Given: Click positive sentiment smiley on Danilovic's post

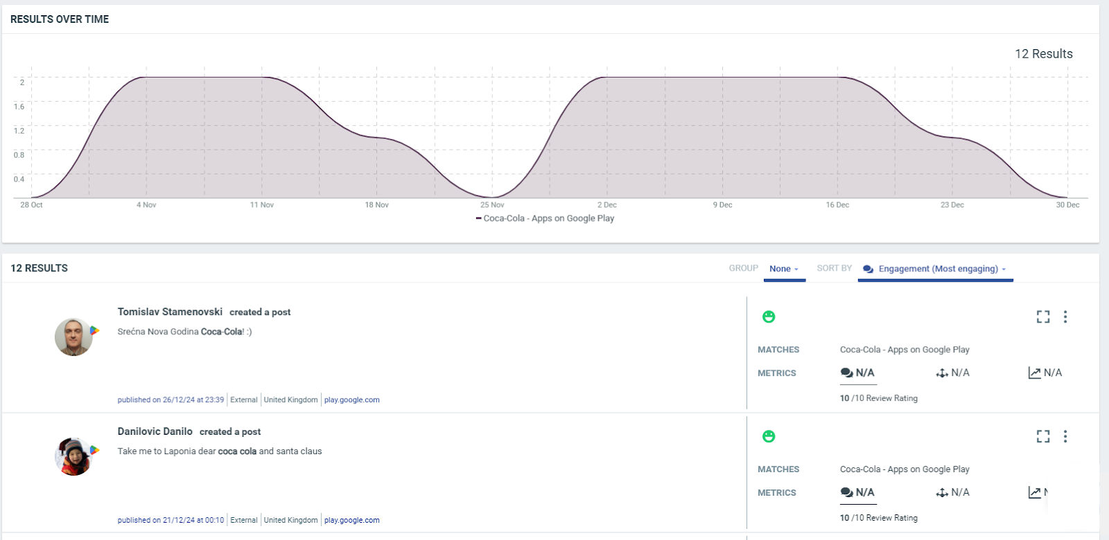Looking at the screenshot, I should point(769,436).
